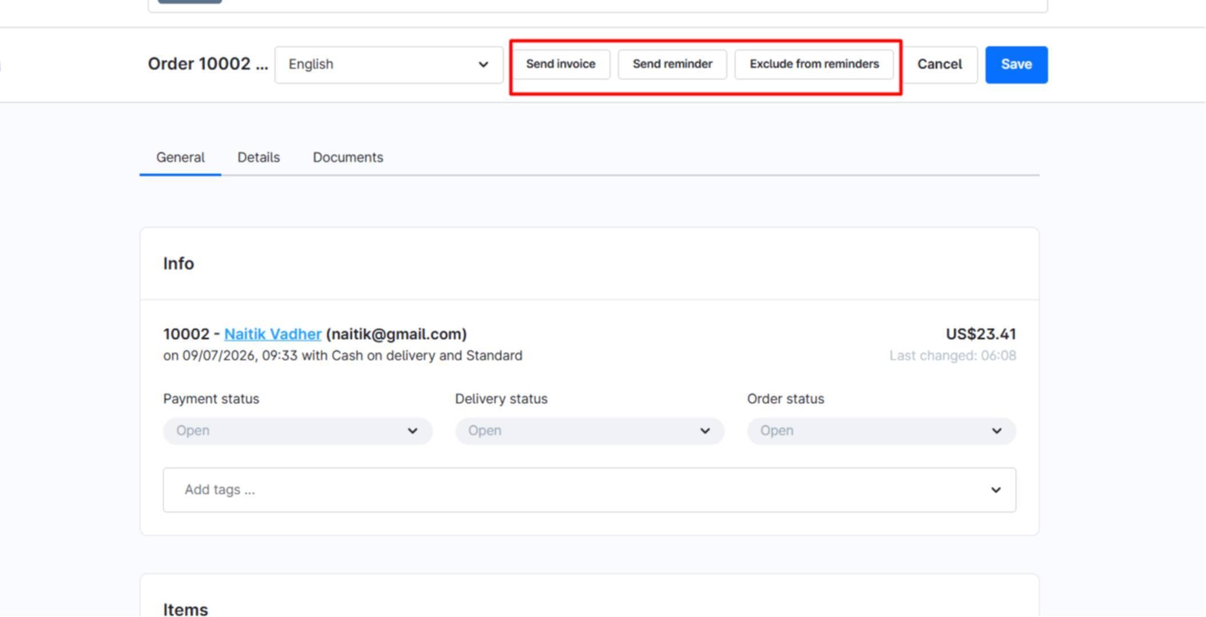
Task: Focus the Add tags input field
Action: (x=590, y=490)
